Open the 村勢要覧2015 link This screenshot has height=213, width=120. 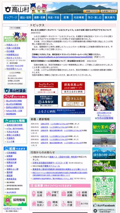12,55
